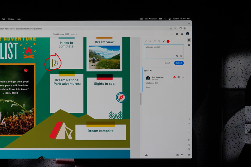
Task: Filter the comments list
Action: (x=182, y=155)
